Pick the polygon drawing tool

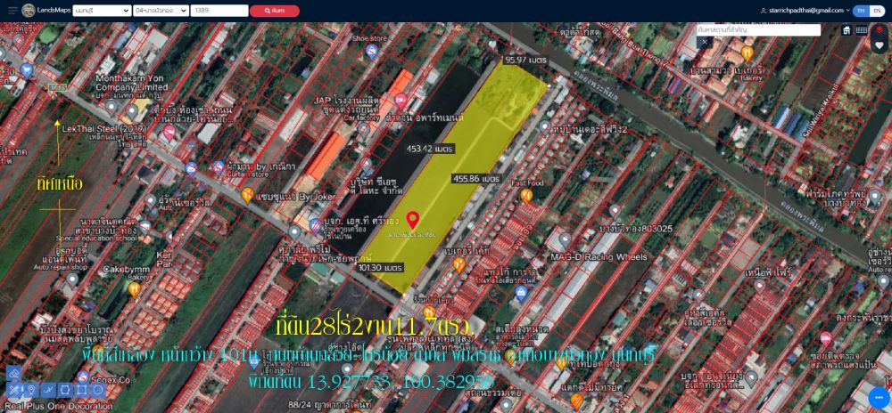click(64, 390)
